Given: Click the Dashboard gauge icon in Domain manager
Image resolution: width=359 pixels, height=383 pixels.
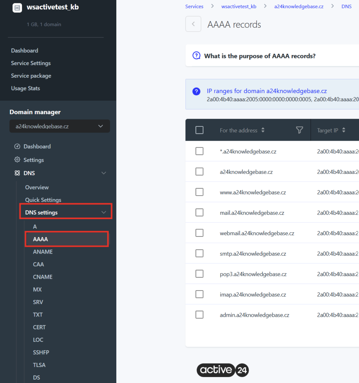Looking at the screenshot, I should [17, 146].
